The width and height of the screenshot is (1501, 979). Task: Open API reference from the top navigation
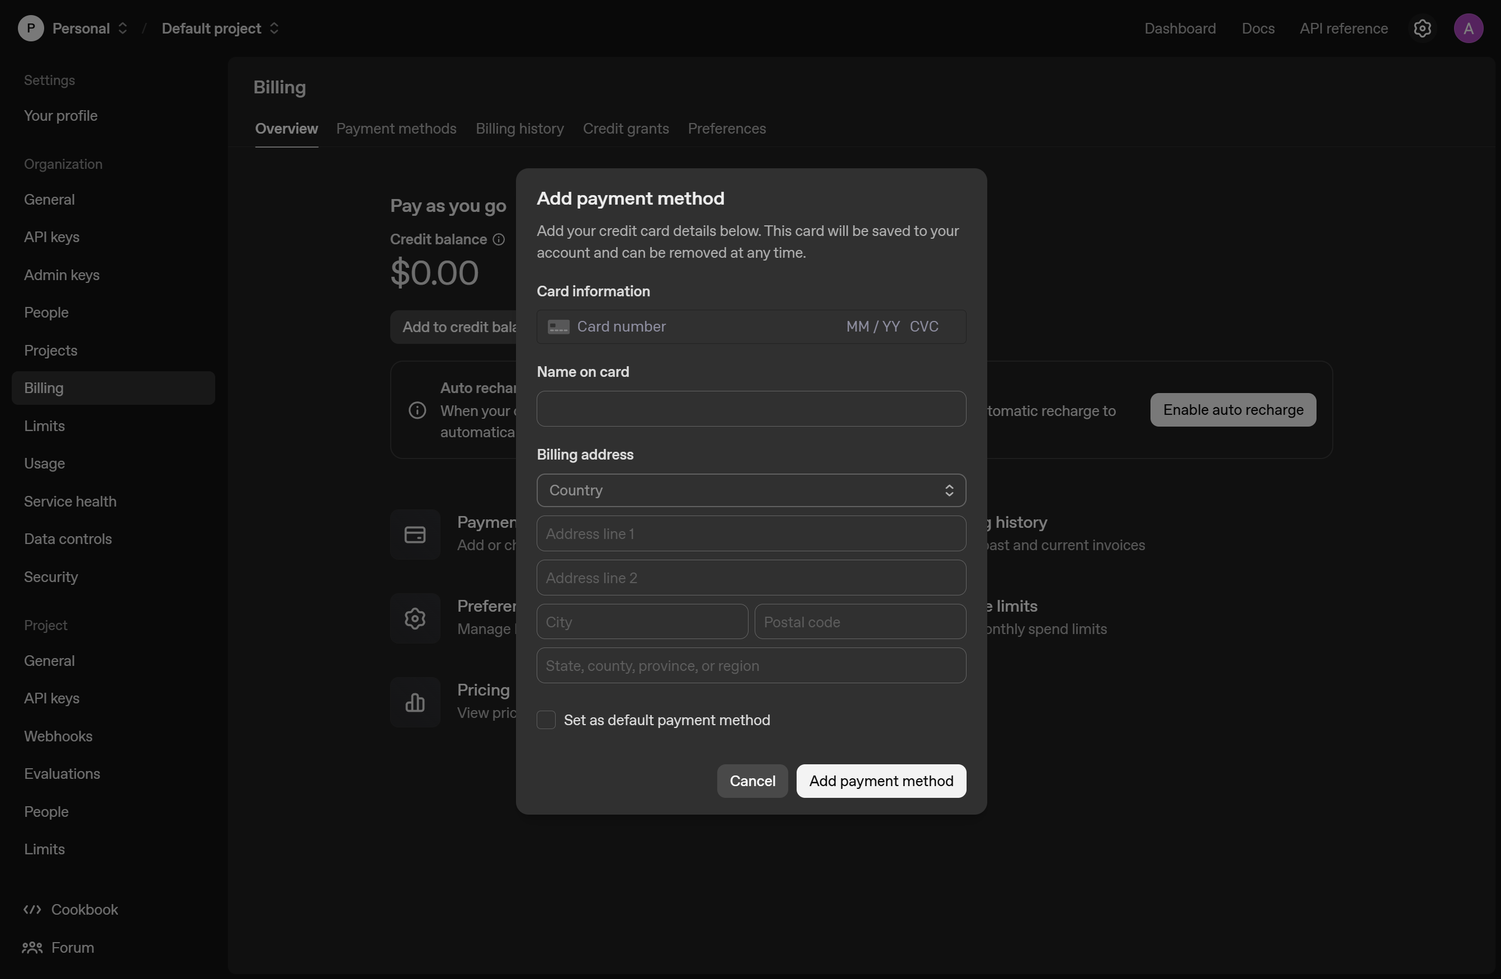pyautogui.click(x=1343, y=28)
